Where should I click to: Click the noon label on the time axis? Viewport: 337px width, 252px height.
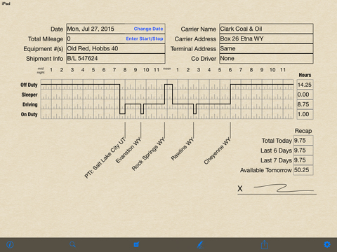pos(167,69)
